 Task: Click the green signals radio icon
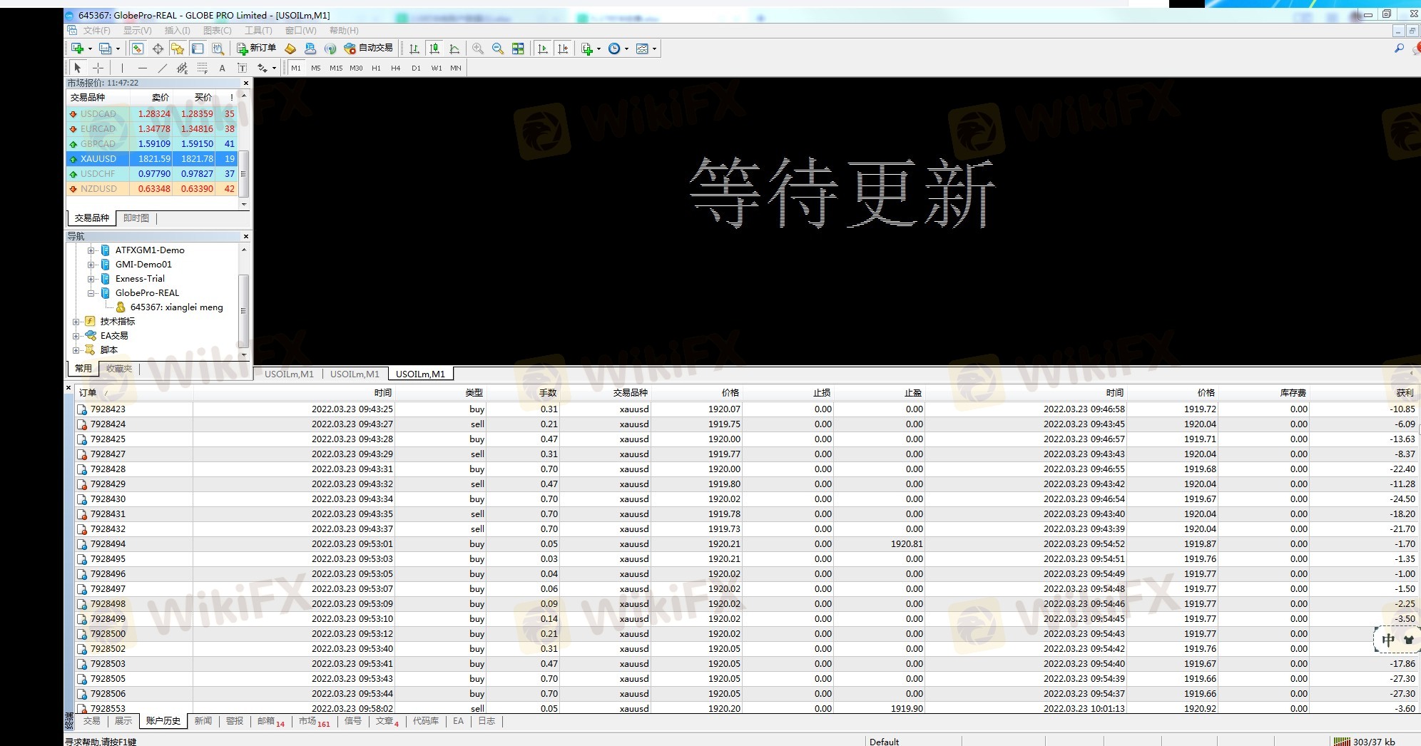tap(330, 48)
